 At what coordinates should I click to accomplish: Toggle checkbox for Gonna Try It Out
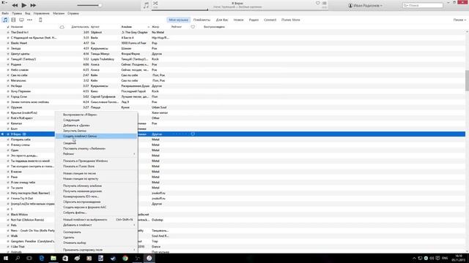click(x=8, y=198)
